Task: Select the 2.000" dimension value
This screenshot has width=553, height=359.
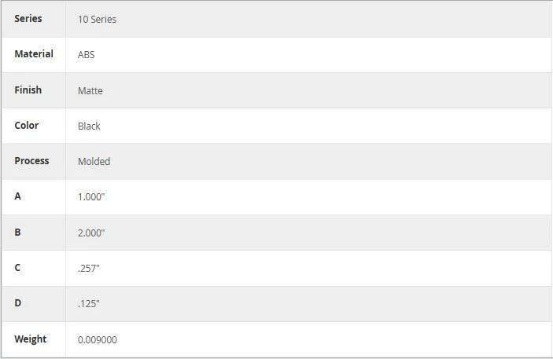Action: (x=91, y=233)
